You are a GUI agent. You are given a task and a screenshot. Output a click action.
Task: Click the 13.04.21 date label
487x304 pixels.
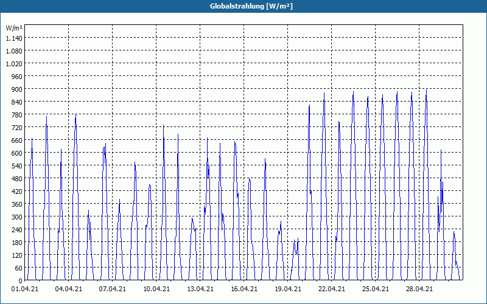tap(200, 289)
